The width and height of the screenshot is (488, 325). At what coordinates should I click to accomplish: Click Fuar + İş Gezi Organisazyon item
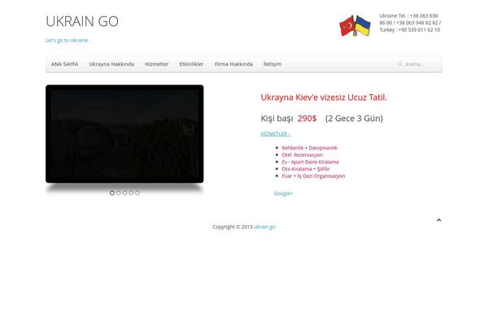(x=313, y=176)
